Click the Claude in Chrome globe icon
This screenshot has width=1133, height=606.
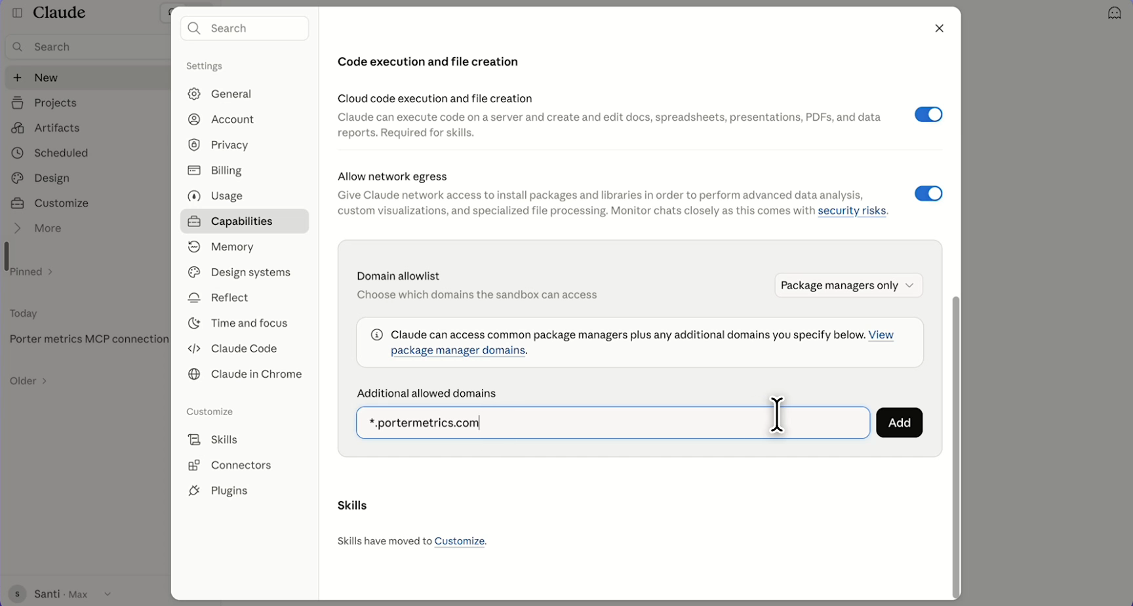pos(194,374)
